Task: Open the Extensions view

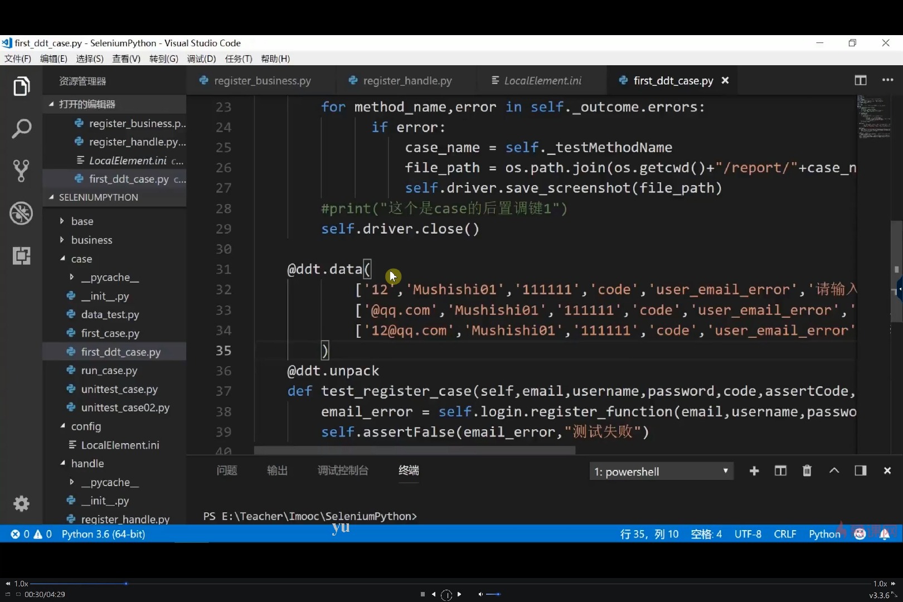Action: pyautogui.click(x=21, y=256)
